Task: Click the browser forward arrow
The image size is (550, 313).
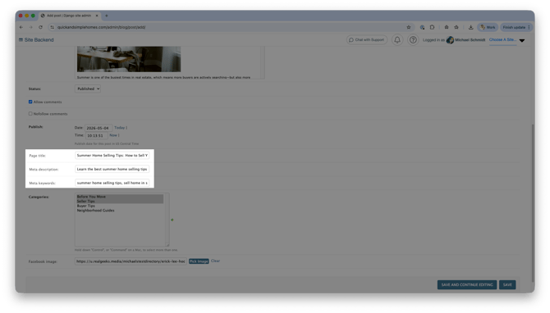Action: (31, 27)
